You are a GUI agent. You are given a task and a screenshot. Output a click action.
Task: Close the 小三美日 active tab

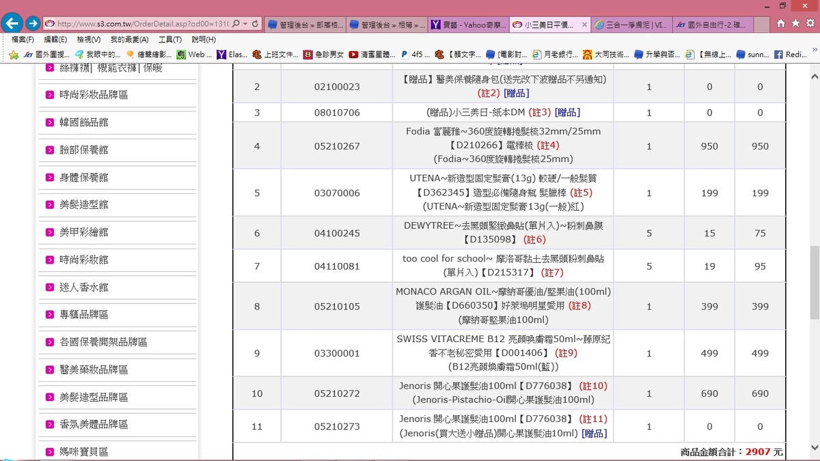[x=584, y=25]
